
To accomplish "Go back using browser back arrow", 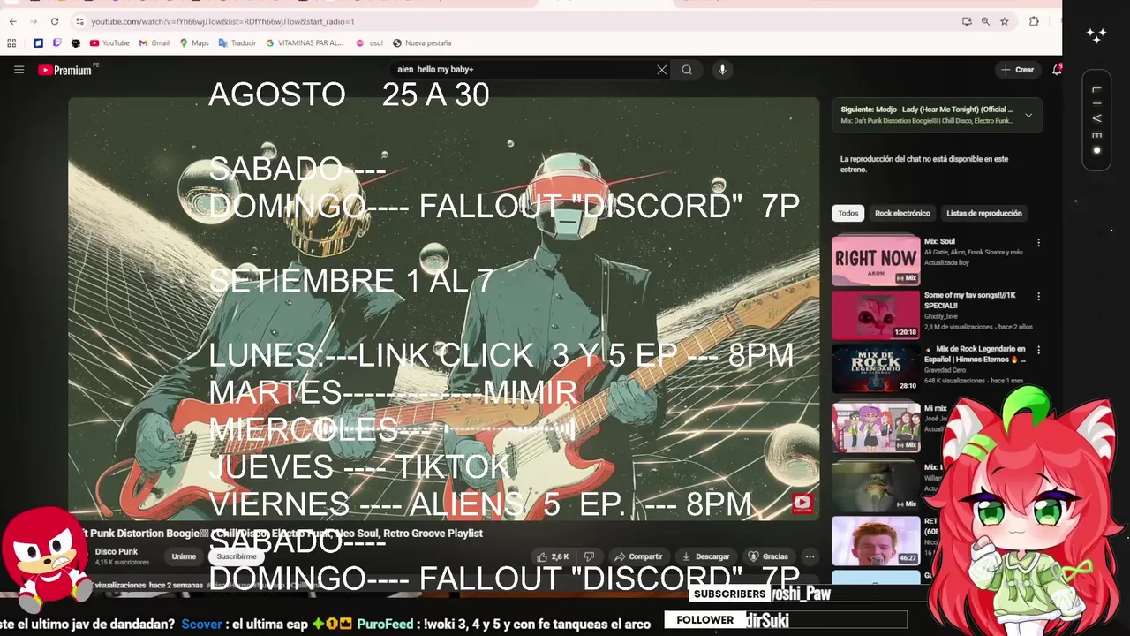I will pyautogui.click(x=12, y=21).
